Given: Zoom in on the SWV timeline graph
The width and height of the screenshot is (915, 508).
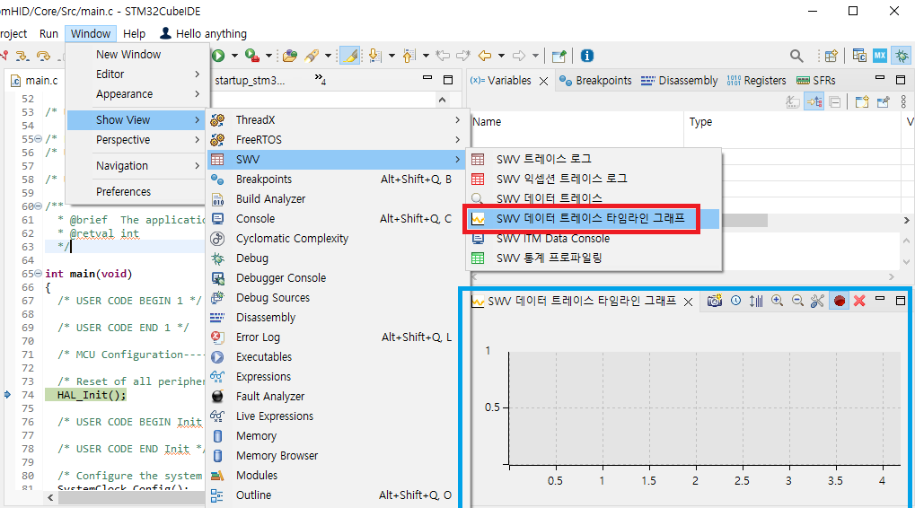Looking at the screenshot, I should click(777, 301).
